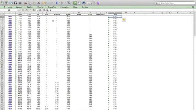The width and height of the screenshot is (196, 110).
Task: Open Excel Help purple question icon
Action: point(98,3)
